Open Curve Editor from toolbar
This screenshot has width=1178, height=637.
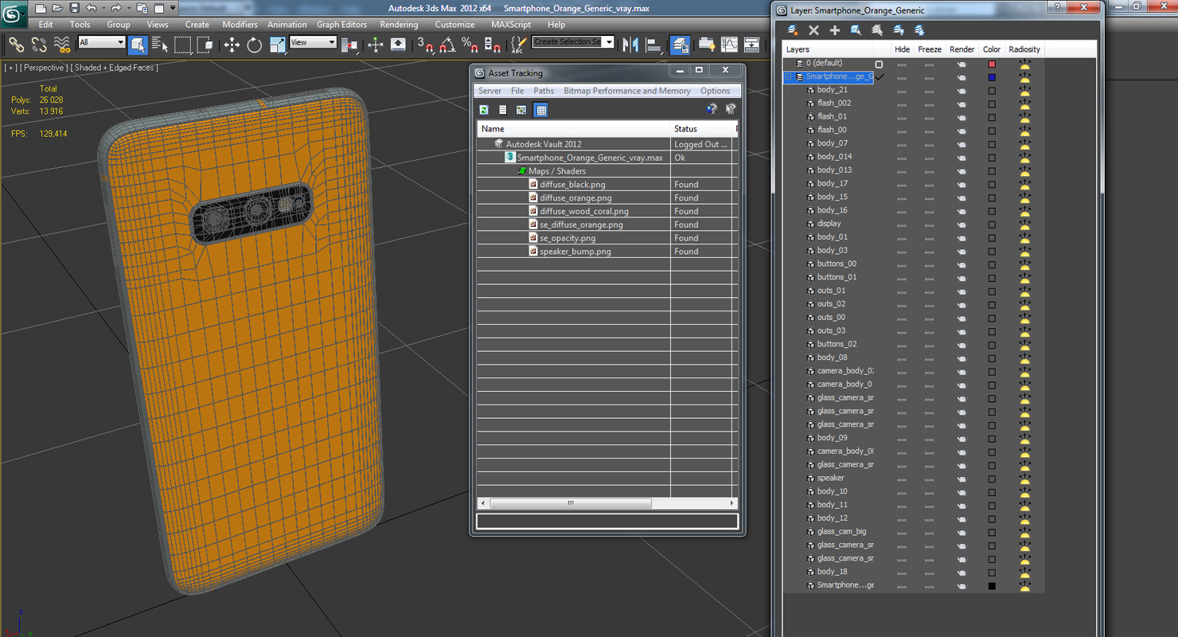(729, 45)
